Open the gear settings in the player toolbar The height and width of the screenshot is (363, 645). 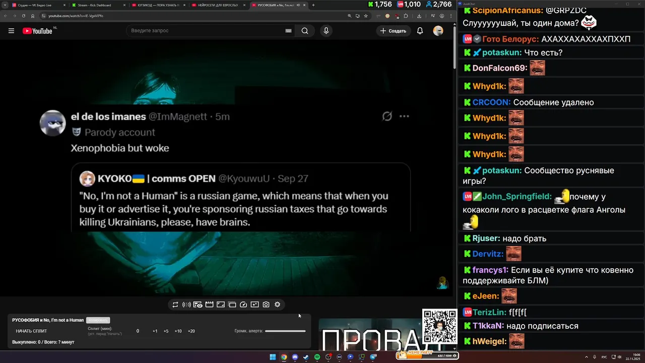(277, 305)
